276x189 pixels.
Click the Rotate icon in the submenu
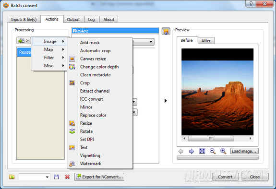(72, 131)
